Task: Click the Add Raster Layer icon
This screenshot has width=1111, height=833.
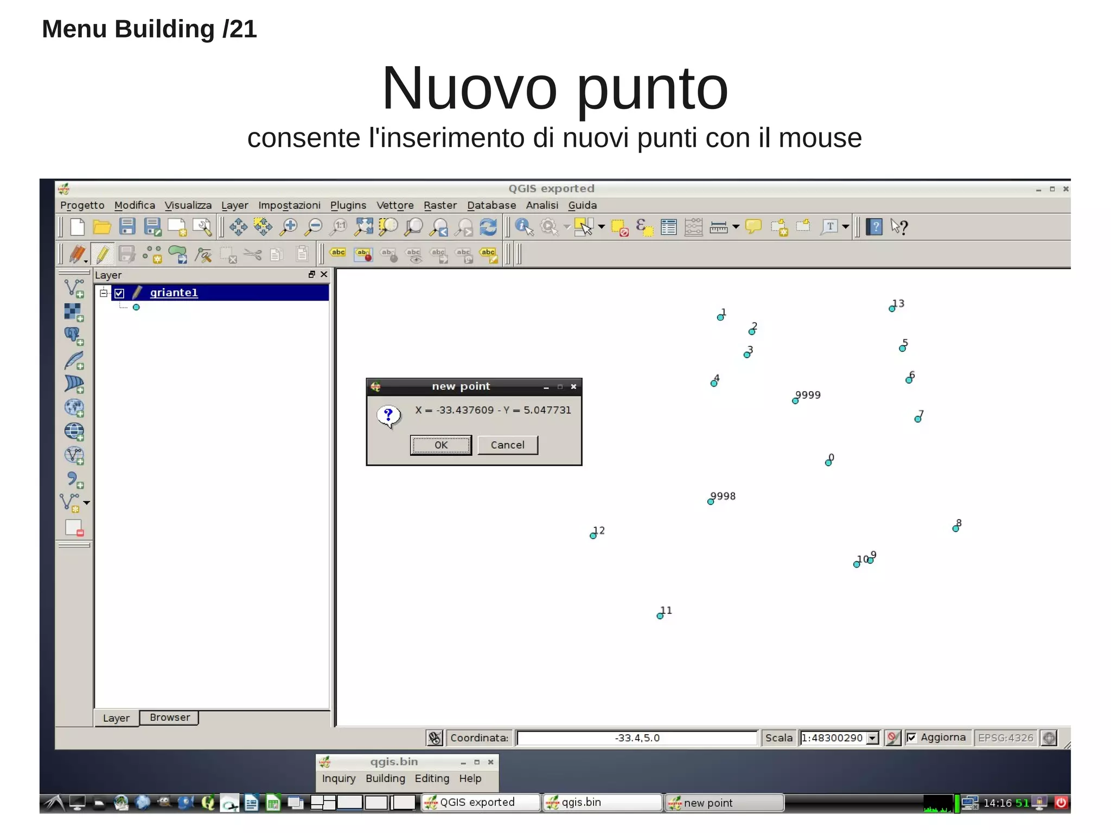Action: (x=74, y=312)
